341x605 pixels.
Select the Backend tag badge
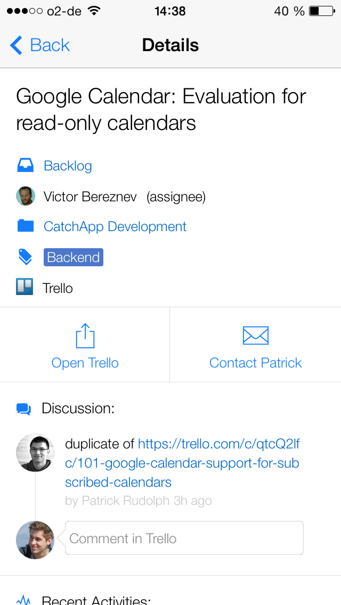74,257
